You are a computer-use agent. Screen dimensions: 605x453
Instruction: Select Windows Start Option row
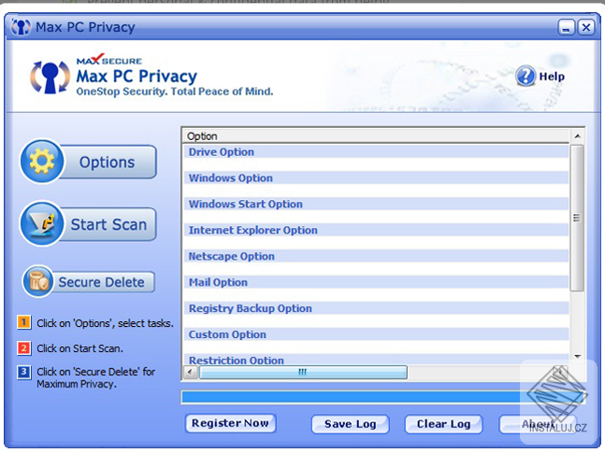click(376, 204)
